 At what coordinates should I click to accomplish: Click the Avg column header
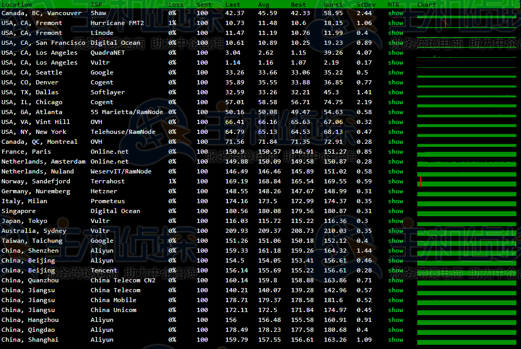pos(264,5)
